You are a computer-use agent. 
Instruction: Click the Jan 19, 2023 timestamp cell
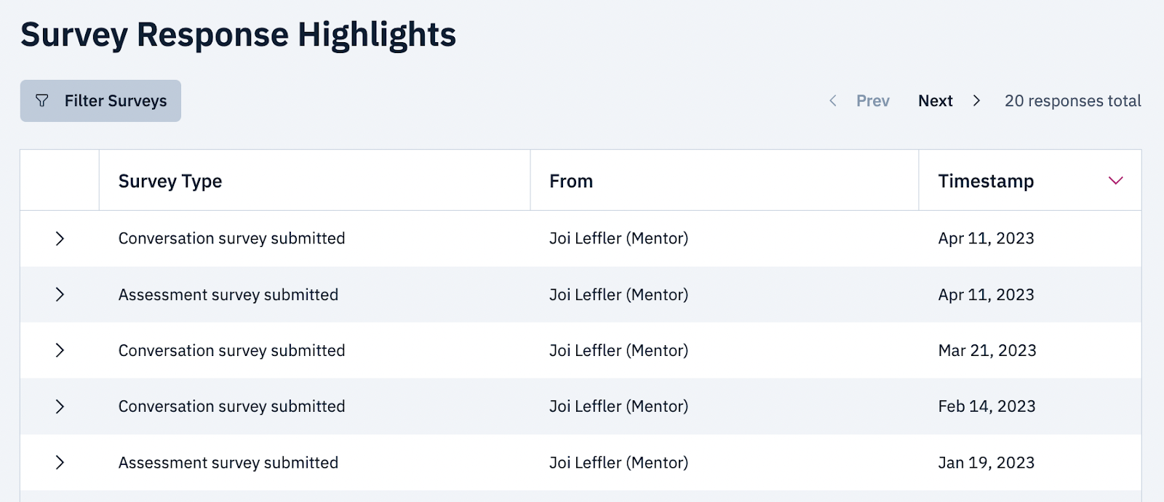pos(986,462)
